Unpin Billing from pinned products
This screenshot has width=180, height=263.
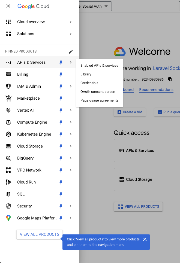click(61, 74)
